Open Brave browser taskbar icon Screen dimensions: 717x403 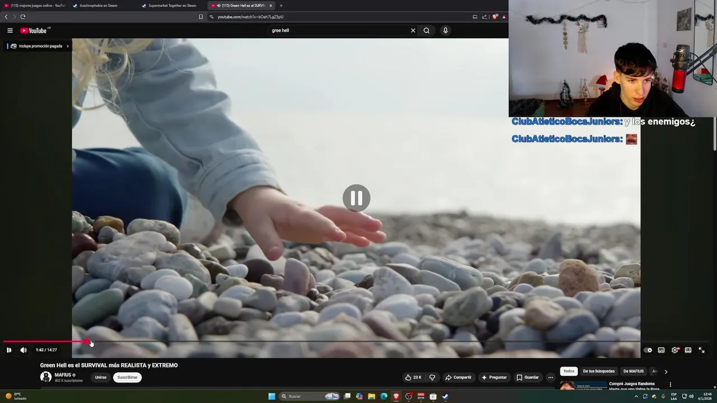pos(396,396)
